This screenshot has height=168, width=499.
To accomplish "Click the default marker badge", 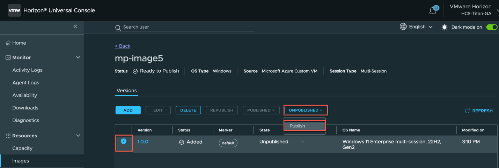I will (x=228, y=143).
